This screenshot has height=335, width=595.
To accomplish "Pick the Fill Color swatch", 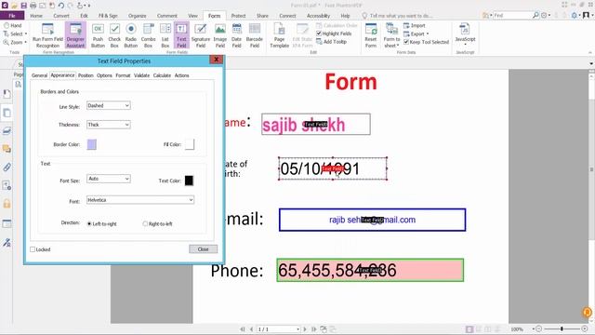I will [190, 144].
